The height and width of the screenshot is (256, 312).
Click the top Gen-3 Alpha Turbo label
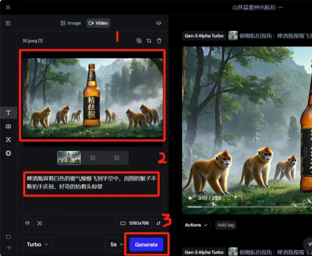(204, 36)
